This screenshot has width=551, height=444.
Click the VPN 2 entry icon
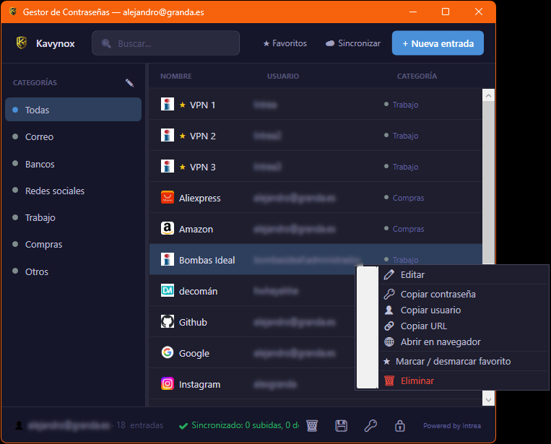(x=168, y=135)
